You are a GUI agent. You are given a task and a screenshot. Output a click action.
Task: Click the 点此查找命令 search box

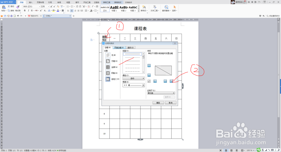pyautogui.click(x=273, y=16)
